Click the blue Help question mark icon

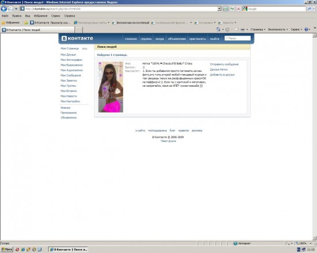306,29
